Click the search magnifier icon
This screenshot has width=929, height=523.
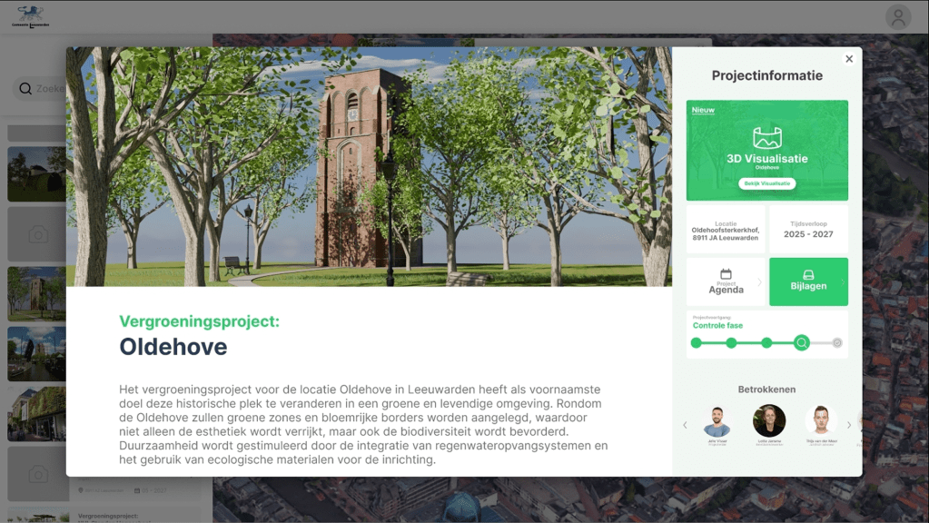25,89
